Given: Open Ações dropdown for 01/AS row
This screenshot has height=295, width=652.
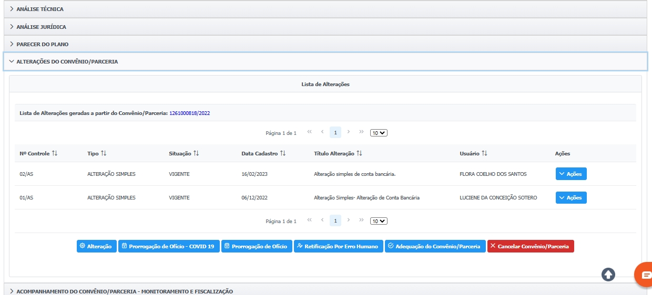Looking at the screenshot, I should click(x=570, y=197).
